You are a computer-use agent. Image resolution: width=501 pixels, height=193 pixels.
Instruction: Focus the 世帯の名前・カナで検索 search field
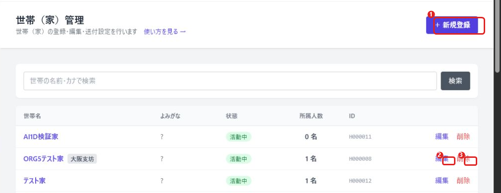coord(230,81)
